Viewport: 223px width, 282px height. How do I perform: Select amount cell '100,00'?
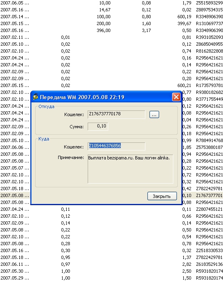coord(103,17)
